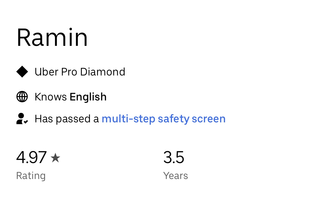
Task: Click the word "Diamond" in the tier label
Action: pos(103,72)
